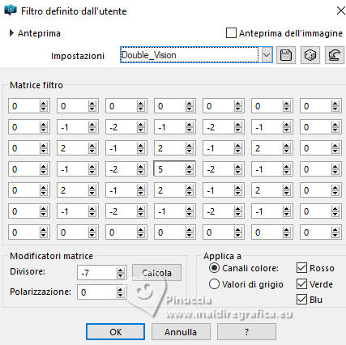Increase the Polarizzazione value with up arrow
Image resolution: width=346 pixels, height=345 pixels.
tap(120, 289)
